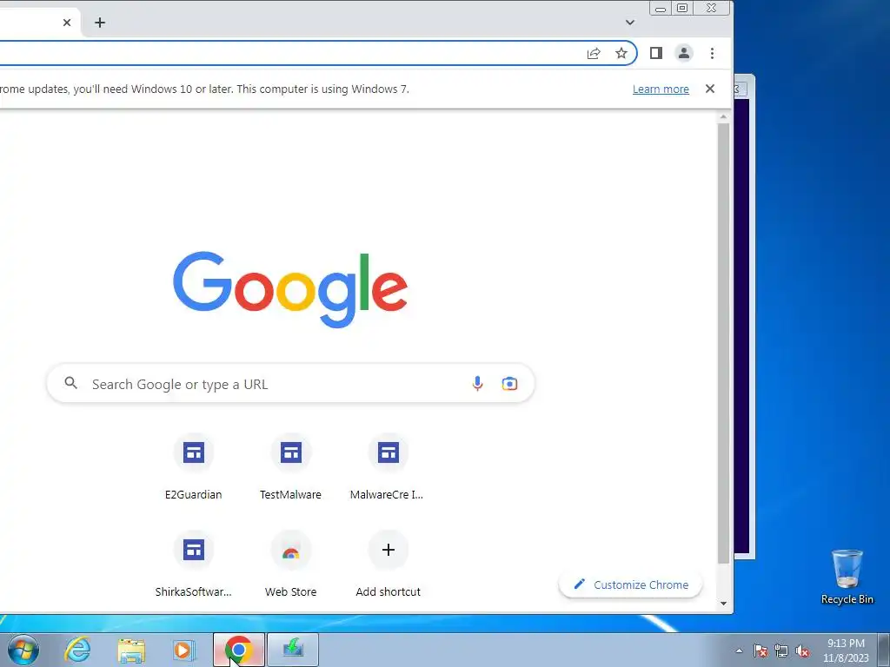Click the Google logo
This screenshot has height=667, width=890.
(x=290, y=290)
